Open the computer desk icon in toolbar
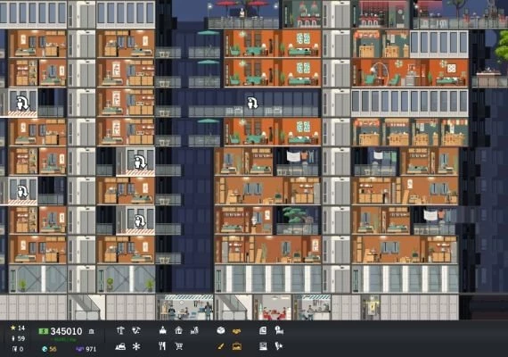The height and width of the screenshot is (357, 508). (263, 346)
